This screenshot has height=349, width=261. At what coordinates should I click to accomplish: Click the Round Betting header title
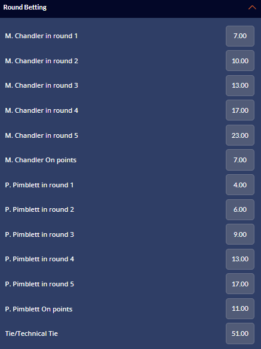24,7
